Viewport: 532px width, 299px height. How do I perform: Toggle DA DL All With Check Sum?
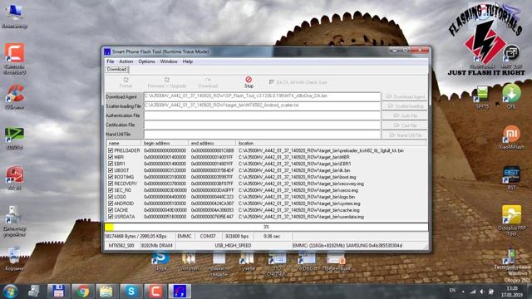(272, 82)
